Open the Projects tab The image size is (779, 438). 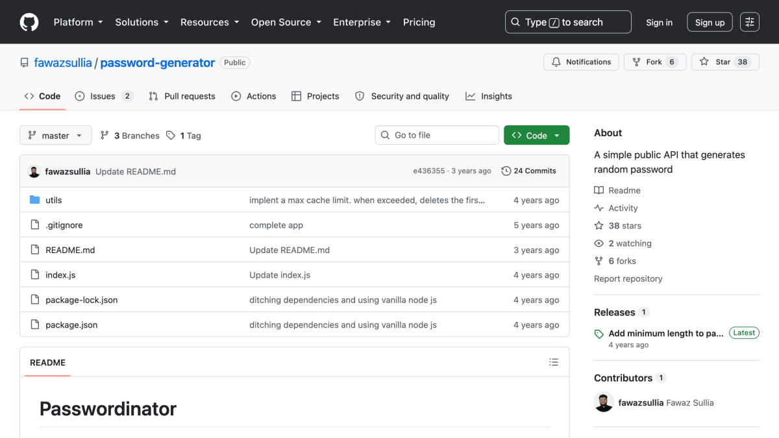[315, 96]
